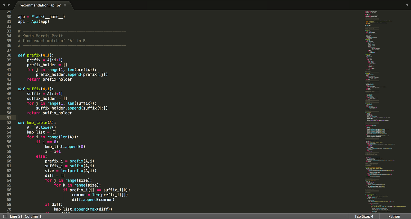Open the tab list dropdown arrow
The image size is (411, 219).
(x=407, y=5)
